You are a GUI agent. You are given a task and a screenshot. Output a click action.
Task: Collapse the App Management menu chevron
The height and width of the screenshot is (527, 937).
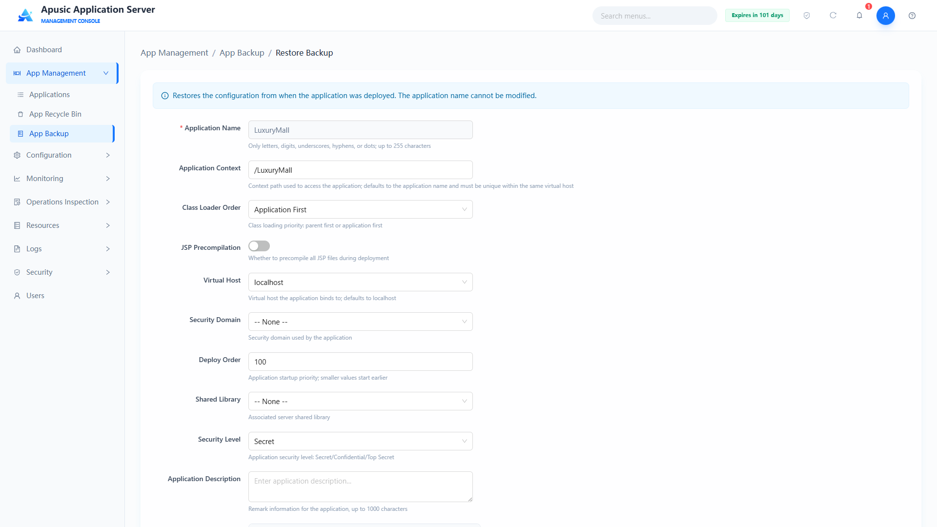pos(106,73)
